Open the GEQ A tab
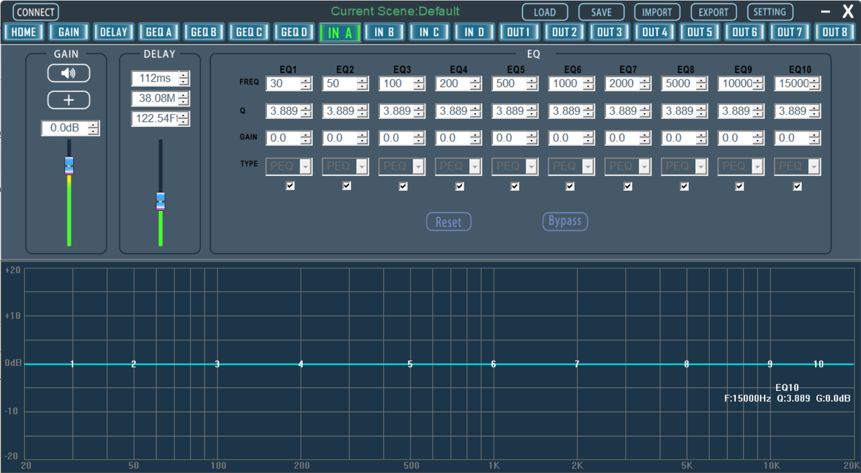 [x=159, y=32]
